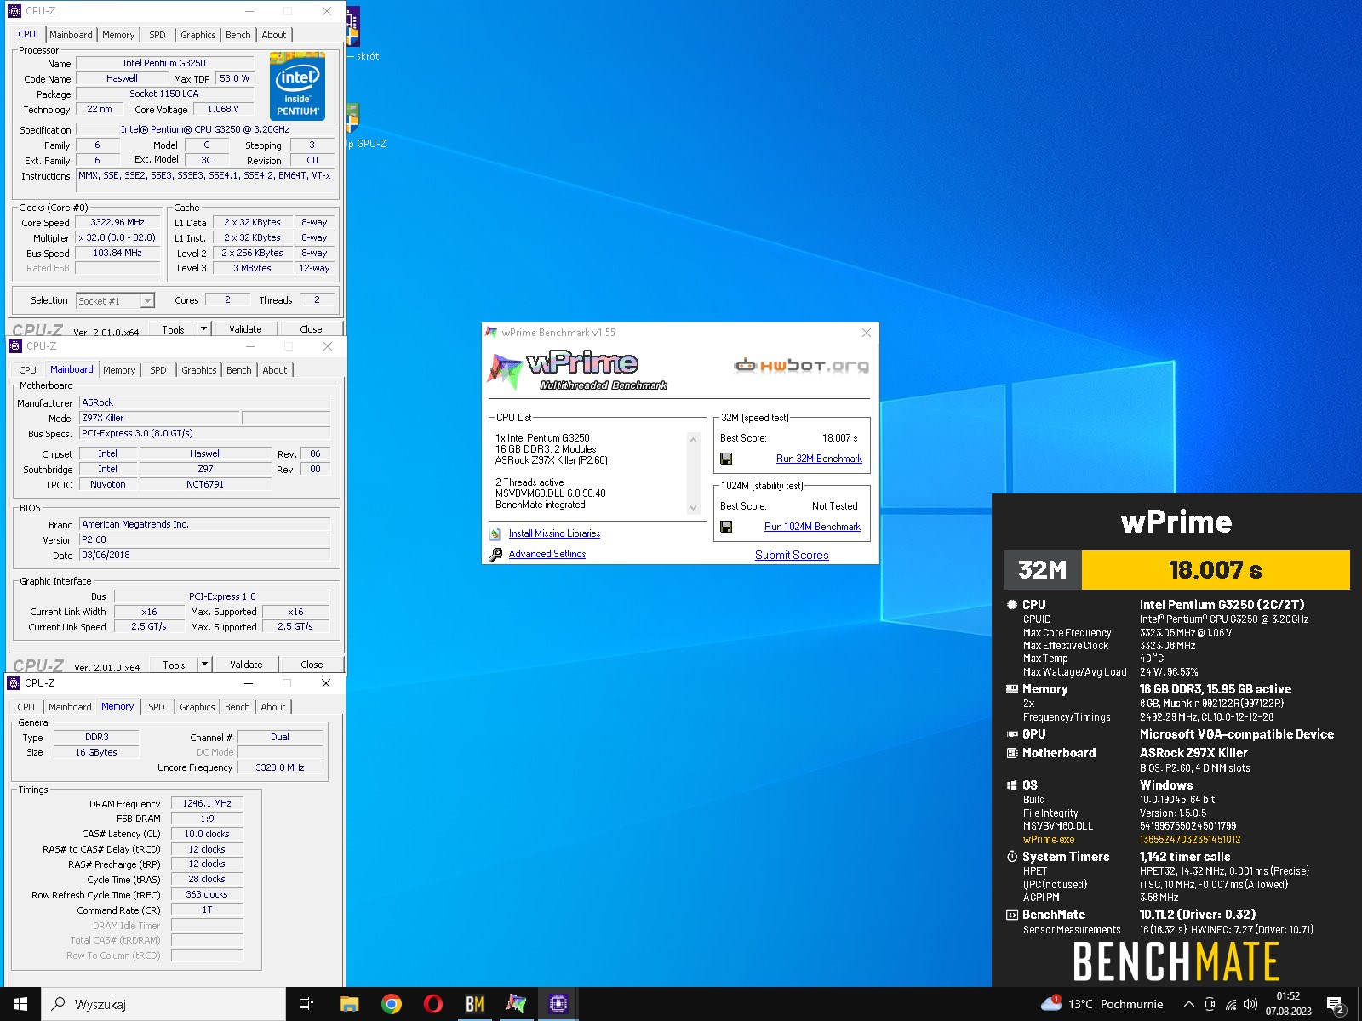Screen dimensions: 1362x1021
Task: Click Validate in the top CPU-Z window
Action: coord(245,329)
